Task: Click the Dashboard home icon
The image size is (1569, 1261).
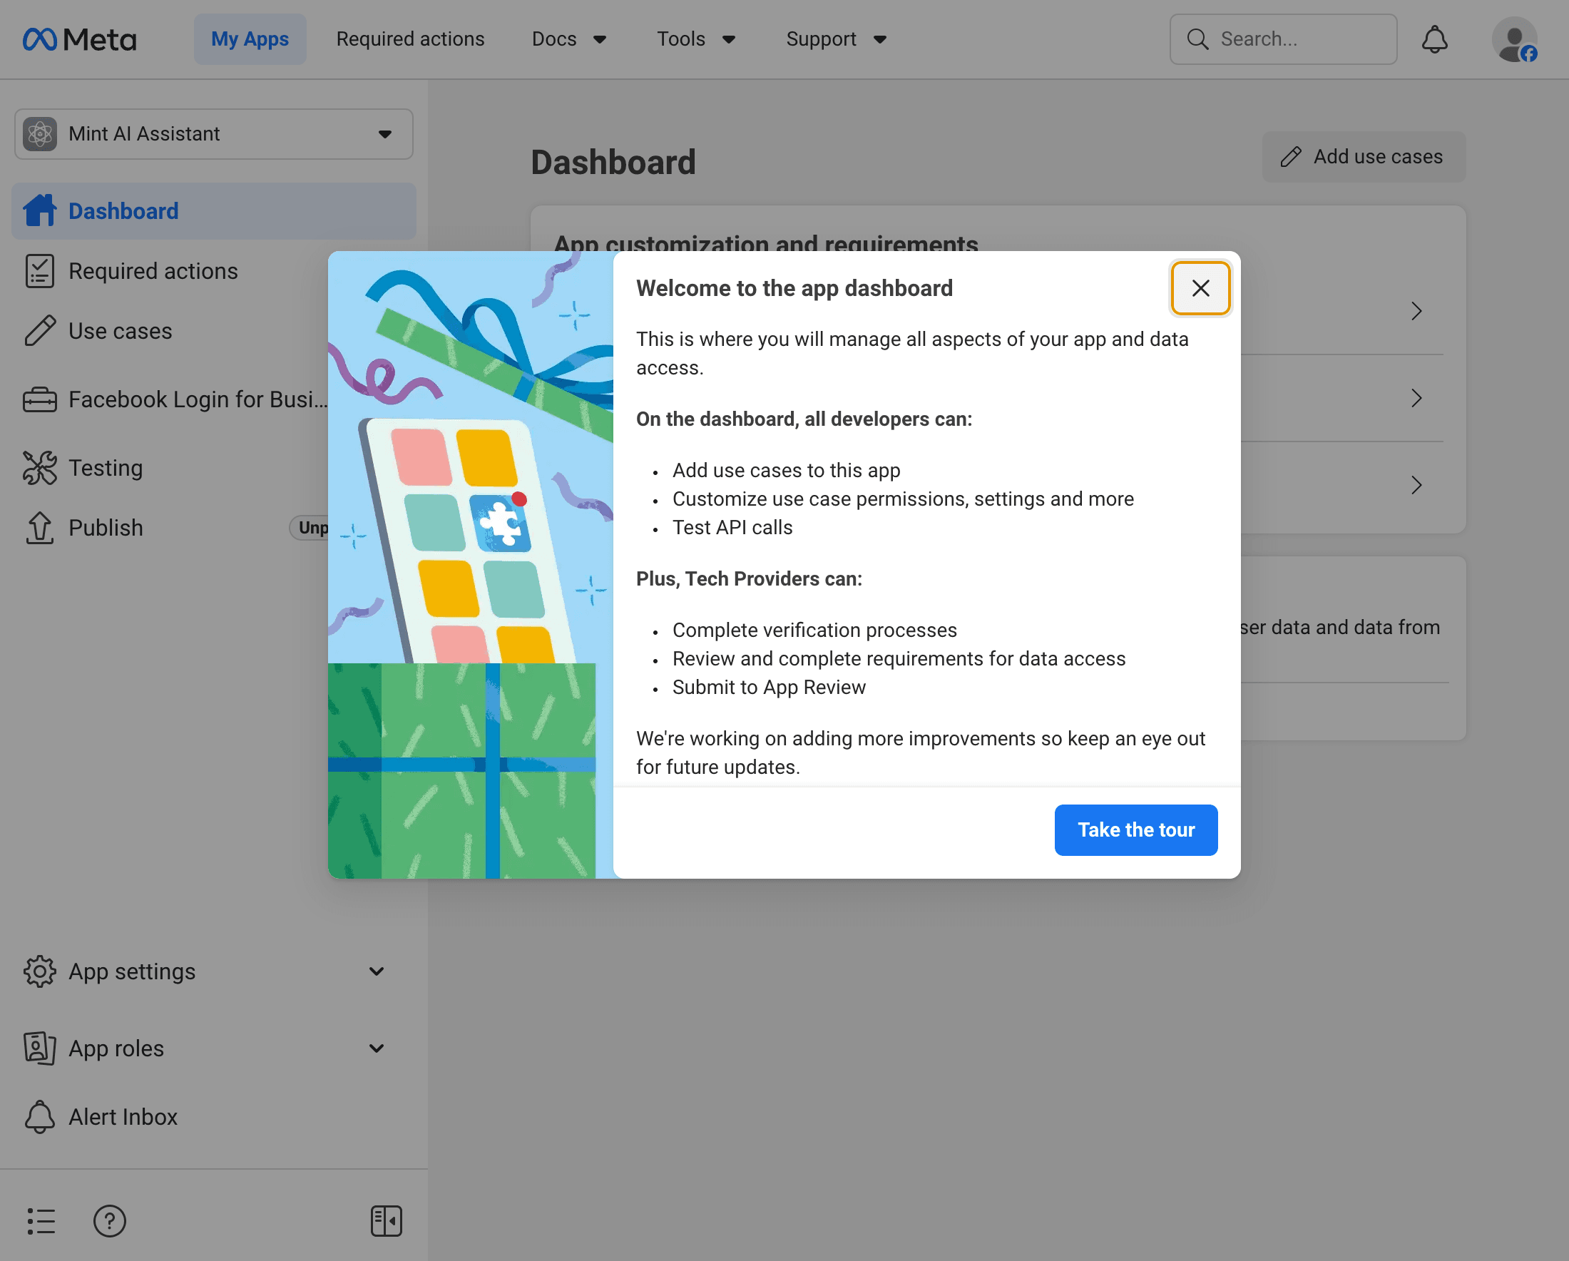Action: coord(40,211)
